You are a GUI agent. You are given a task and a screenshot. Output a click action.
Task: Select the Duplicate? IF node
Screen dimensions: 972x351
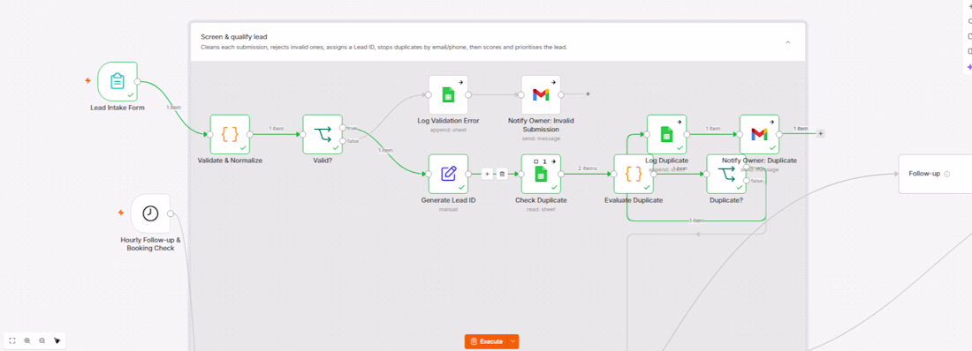point(726,174)
